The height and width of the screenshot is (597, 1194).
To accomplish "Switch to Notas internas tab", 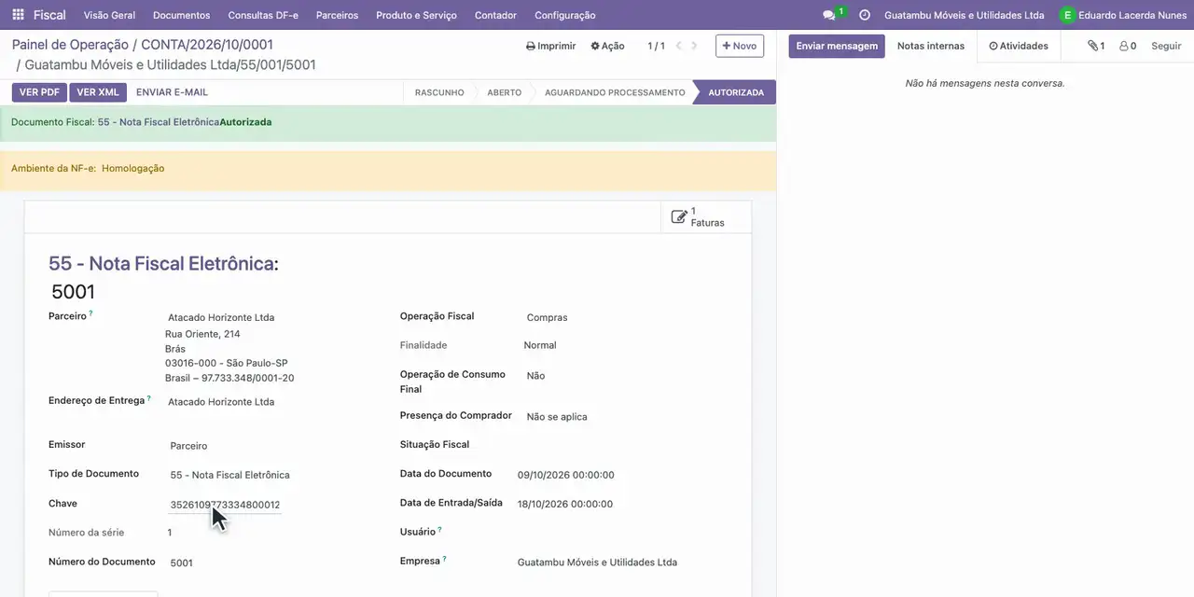I will 931,46.
